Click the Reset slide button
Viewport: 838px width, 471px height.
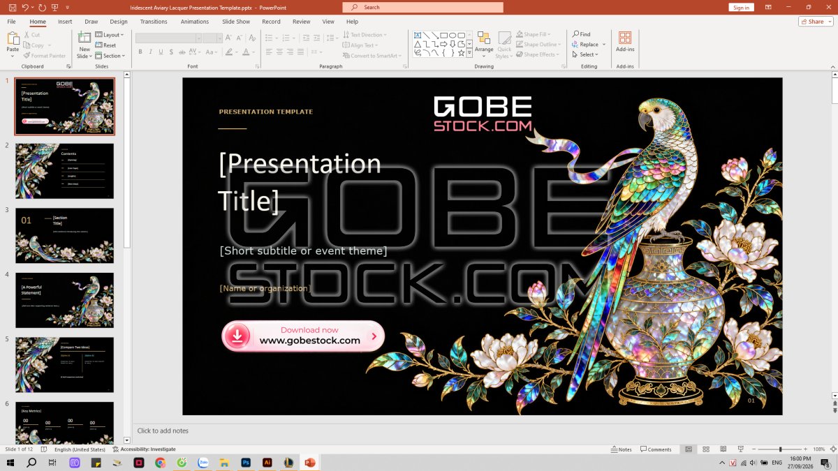point(105,45)
